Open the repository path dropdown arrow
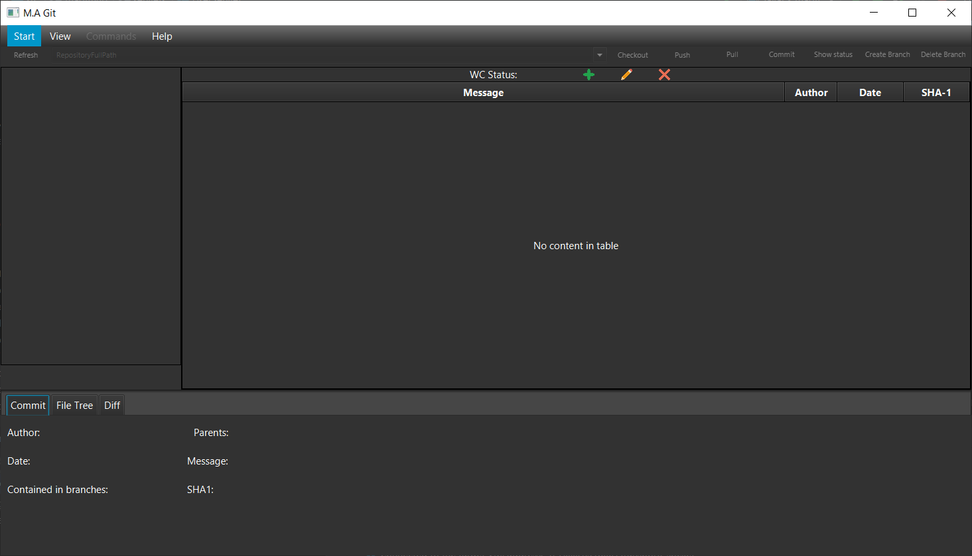The image size is (972, 556). [599, 55]
